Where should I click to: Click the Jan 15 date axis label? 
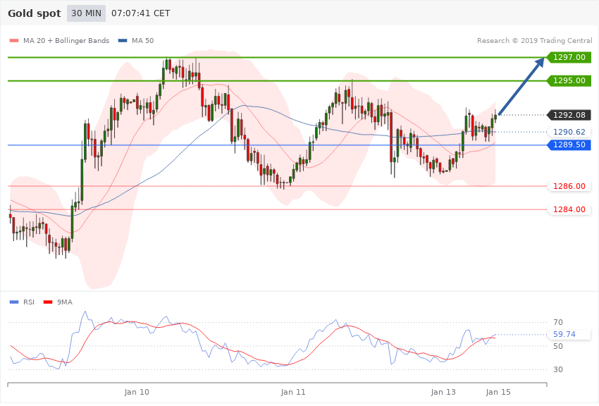point(498,392)
